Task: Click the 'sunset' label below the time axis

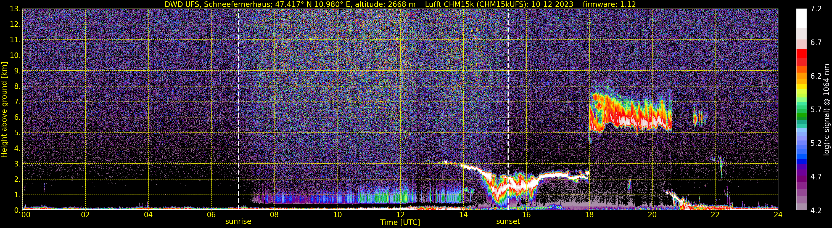Action: tap(508, 222)
